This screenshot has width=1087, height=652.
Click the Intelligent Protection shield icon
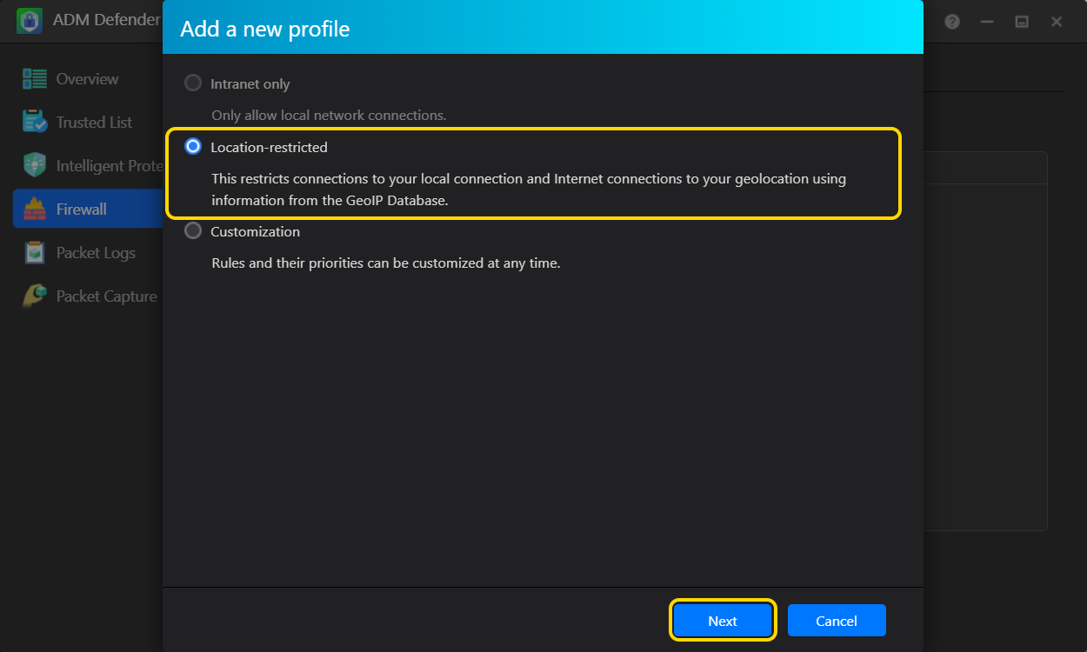point(35,165)
